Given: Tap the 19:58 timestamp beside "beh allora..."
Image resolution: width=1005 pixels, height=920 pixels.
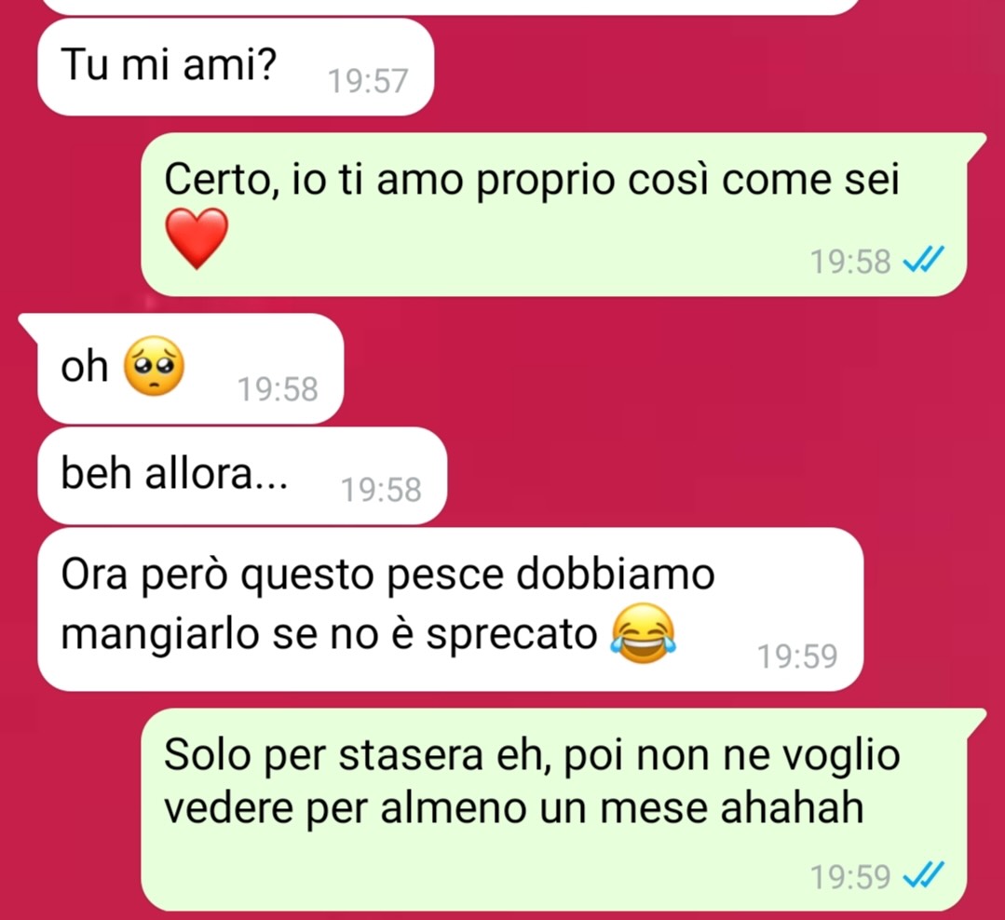Looking at the screenshot, I should (x=381, y=490).
